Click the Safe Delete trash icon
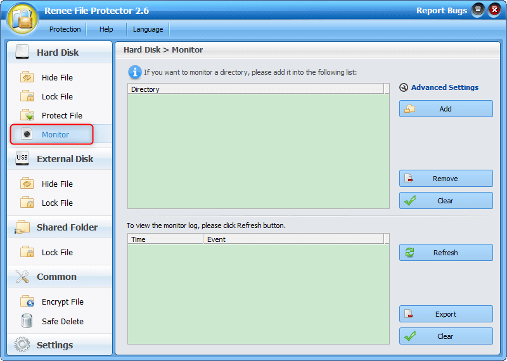Viewport: 507px width, 361px height. point(27,321)
